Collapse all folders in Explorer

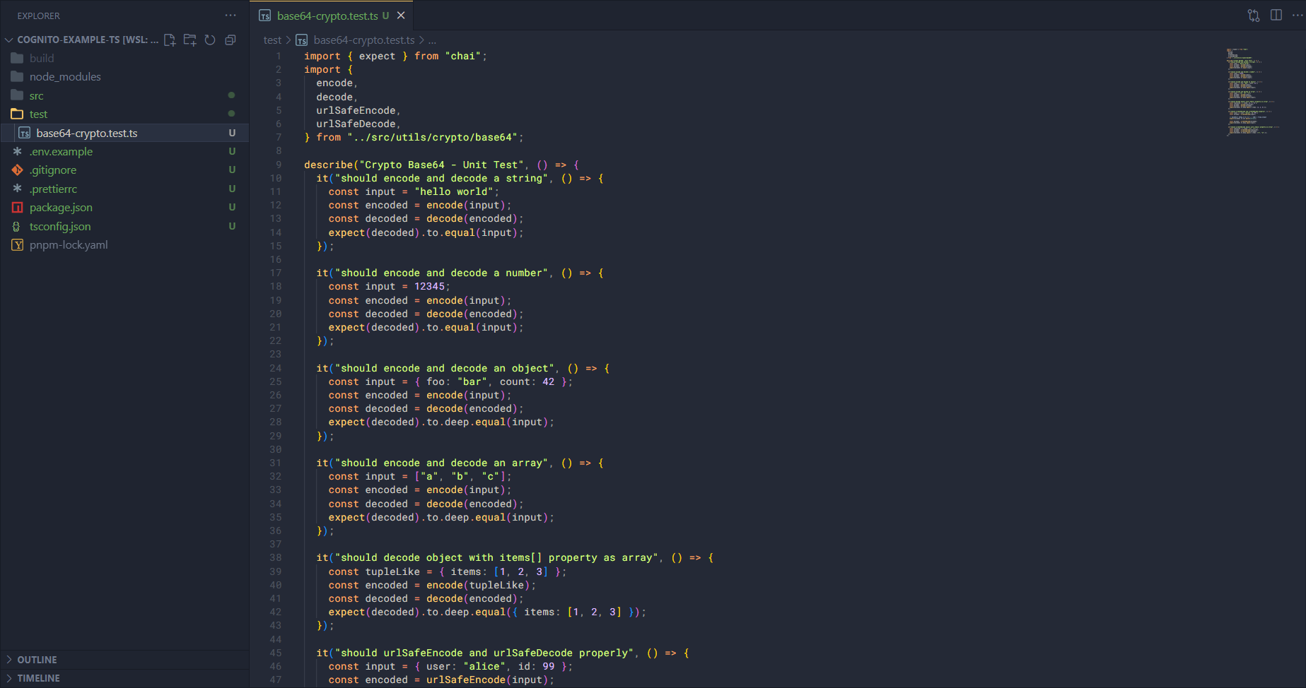tap(230, 40)
